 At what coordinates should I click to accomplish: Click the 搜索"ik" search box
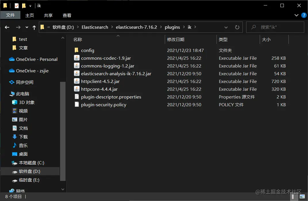275,27
